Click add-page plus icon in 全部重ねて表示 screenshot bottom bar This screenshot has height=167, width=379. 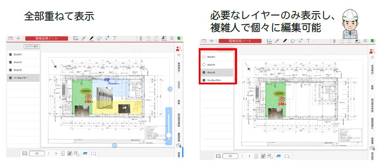[x=63, y=153]
